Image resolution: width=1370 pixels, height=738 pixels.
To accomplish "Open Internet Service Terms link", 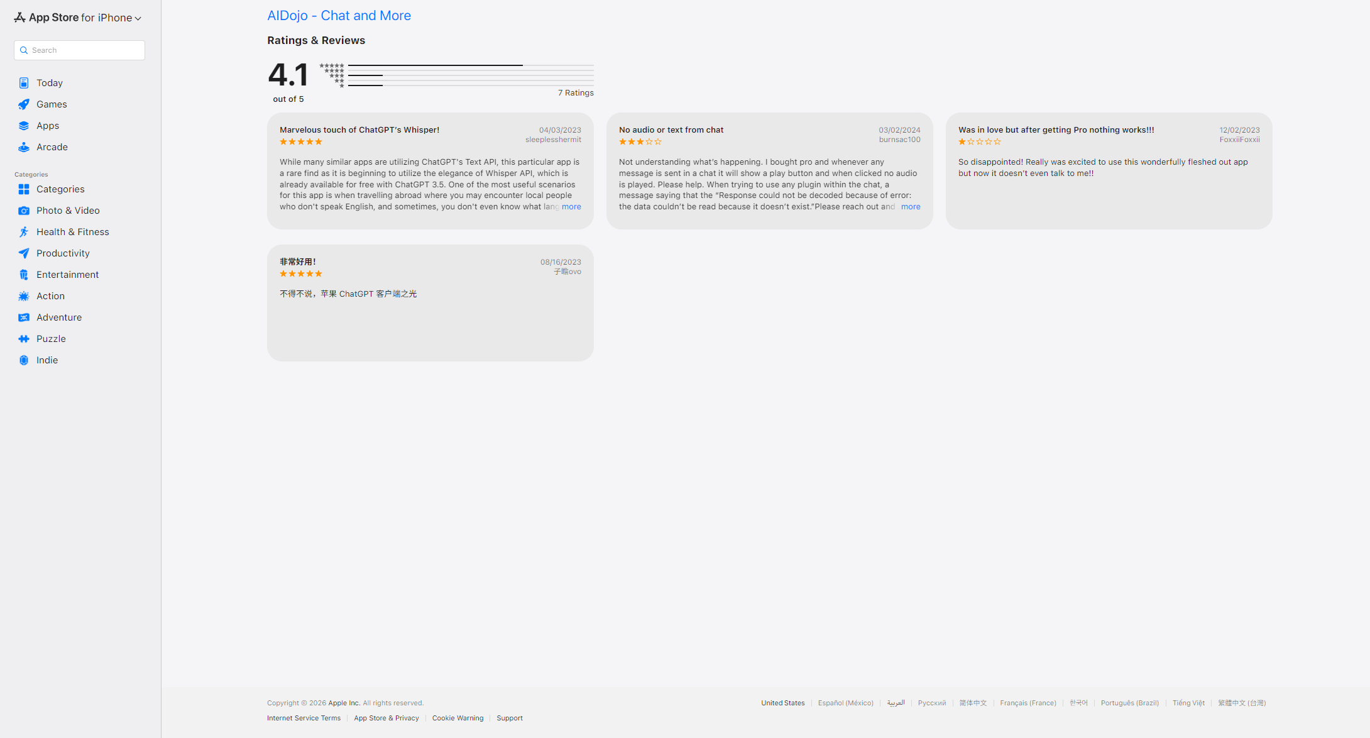I will click(x=304, y=718).
